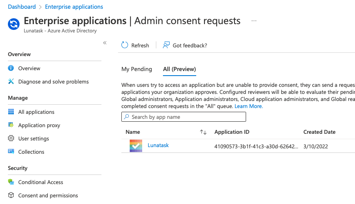Click the Overview info icon in sidebar
Viewport: 355px width, 204px height.
tap(11, 68)
